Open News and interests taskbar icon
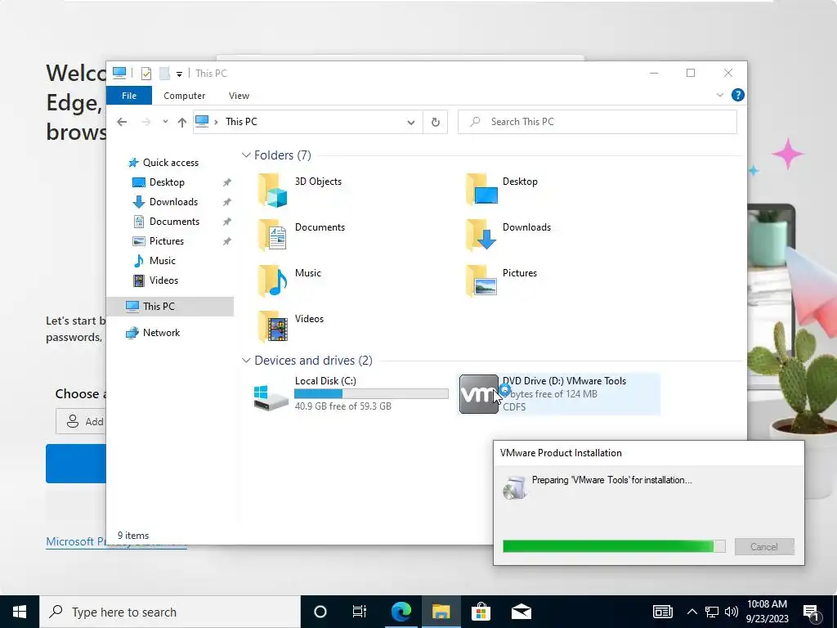837x628 pixels. (662, 612)
